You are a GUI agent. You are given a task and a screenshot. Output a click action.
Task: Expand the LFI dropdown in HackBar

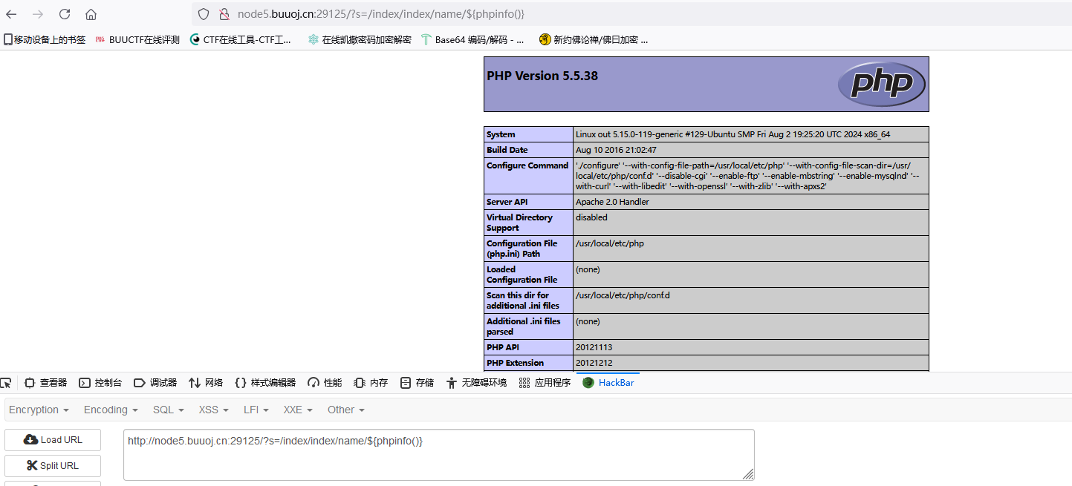257,410
